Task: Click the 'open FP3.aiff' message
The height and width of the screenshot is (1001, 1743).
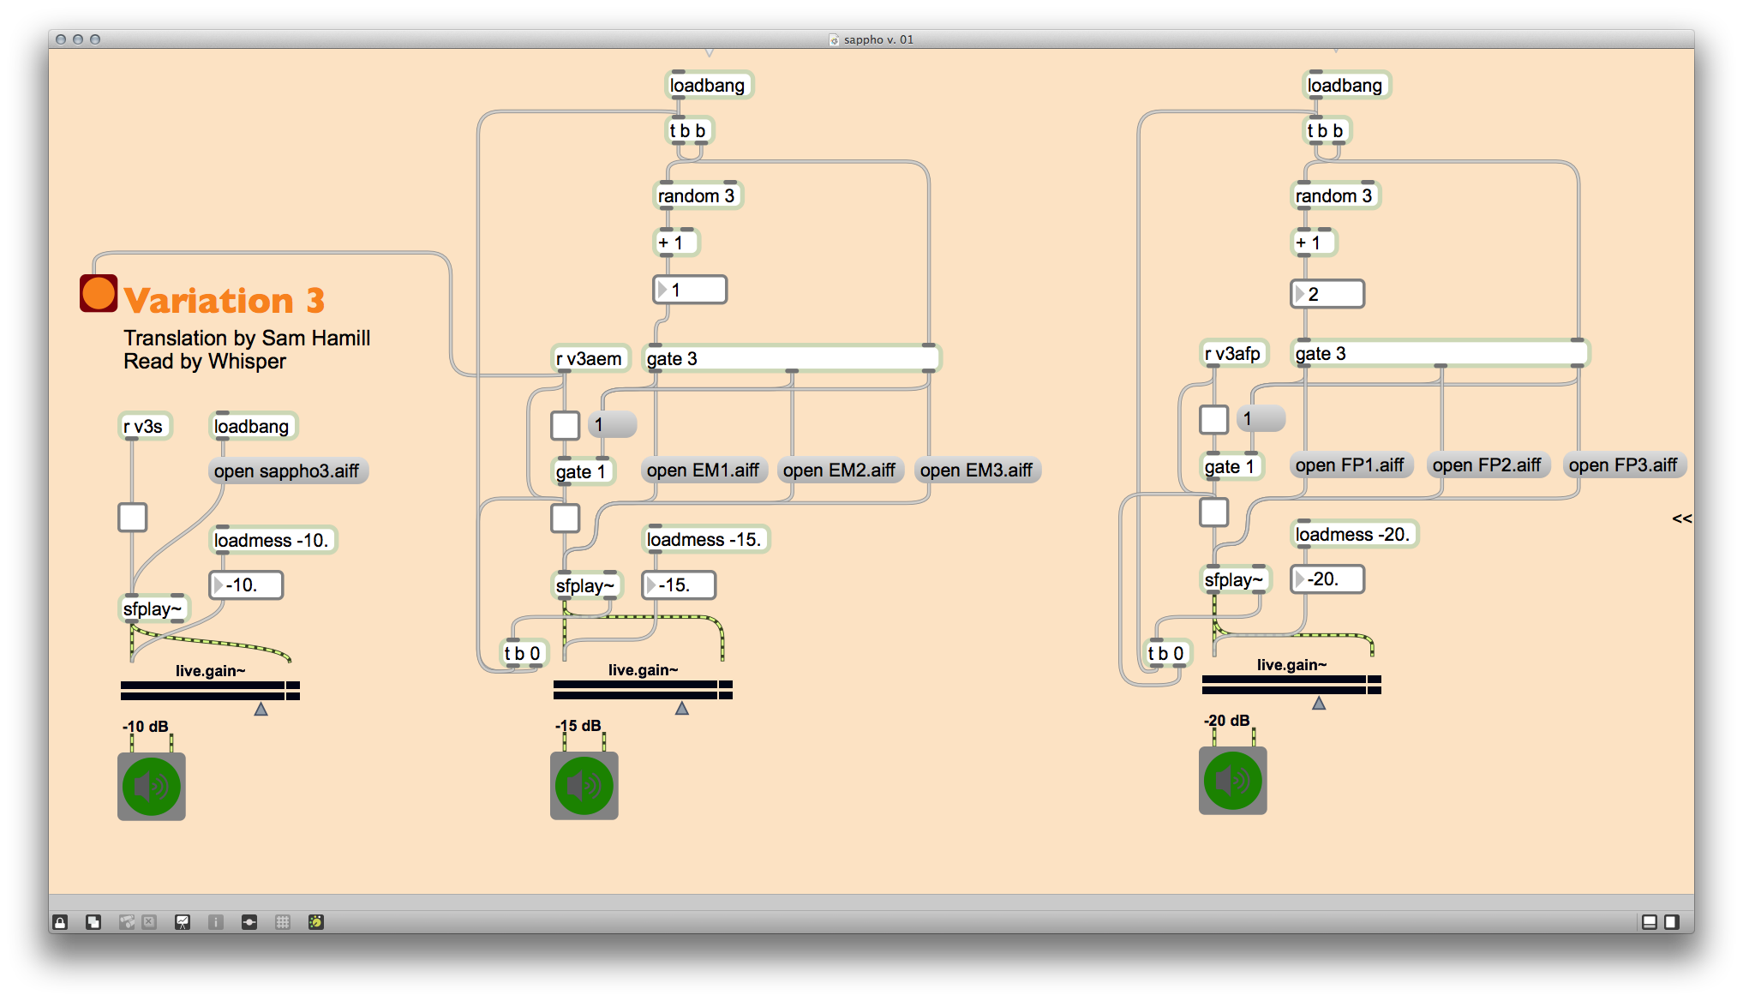Action: click(1624, 465)
